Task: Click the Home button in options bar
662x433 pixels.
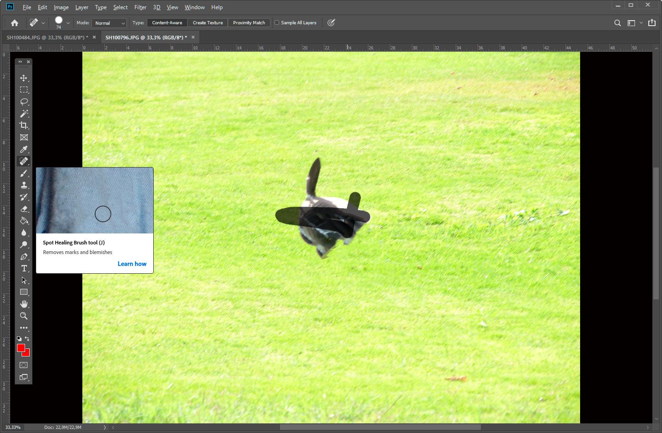Action: coord(15,22)
